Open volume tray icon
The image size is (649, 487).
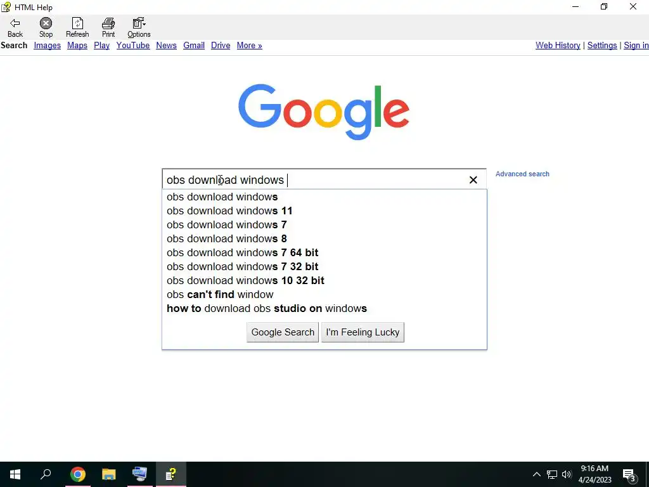[x=567, y=474]
